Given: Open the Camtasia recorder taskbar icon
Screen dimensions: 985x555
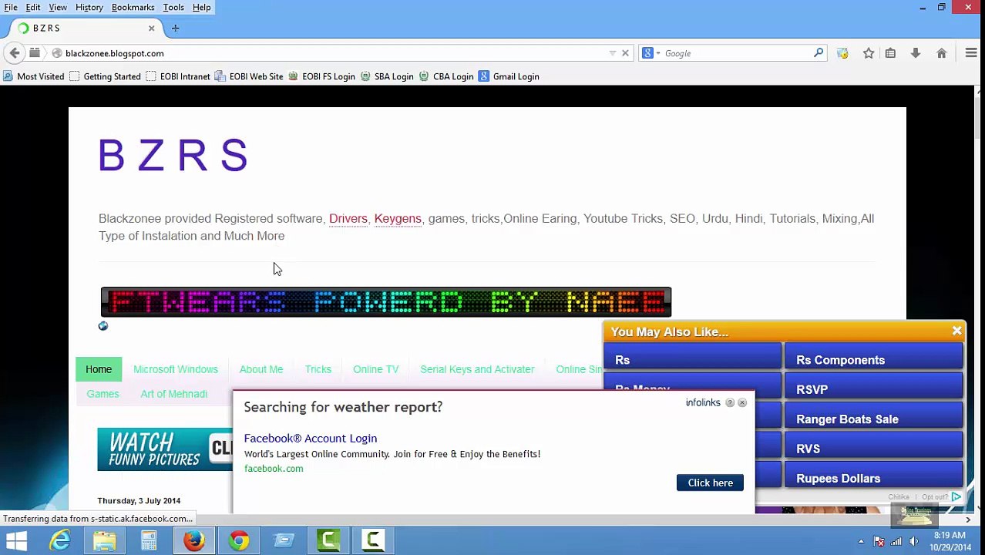Looking at the screenshot, I should (374, 540).
